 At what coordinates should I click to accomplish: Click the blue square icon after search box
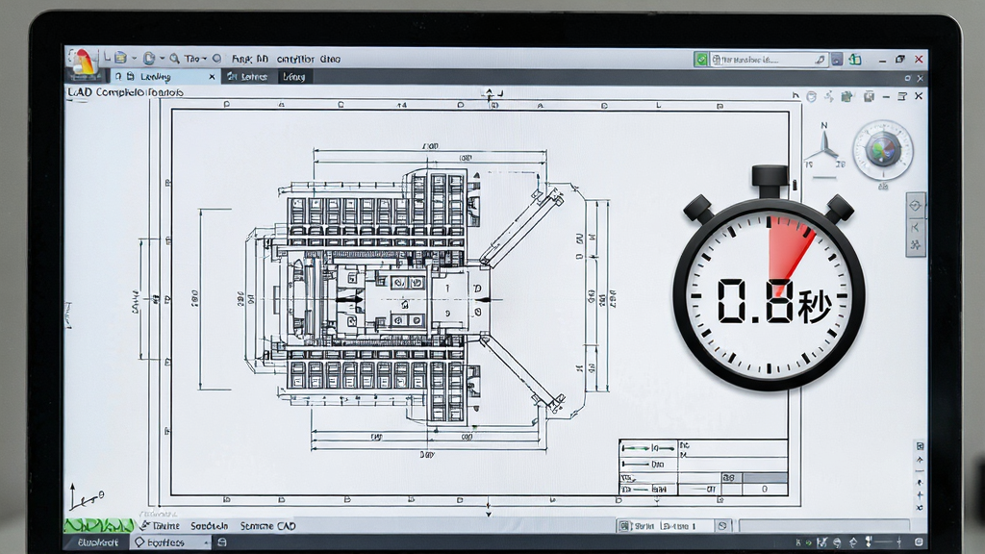coord(837,60)
